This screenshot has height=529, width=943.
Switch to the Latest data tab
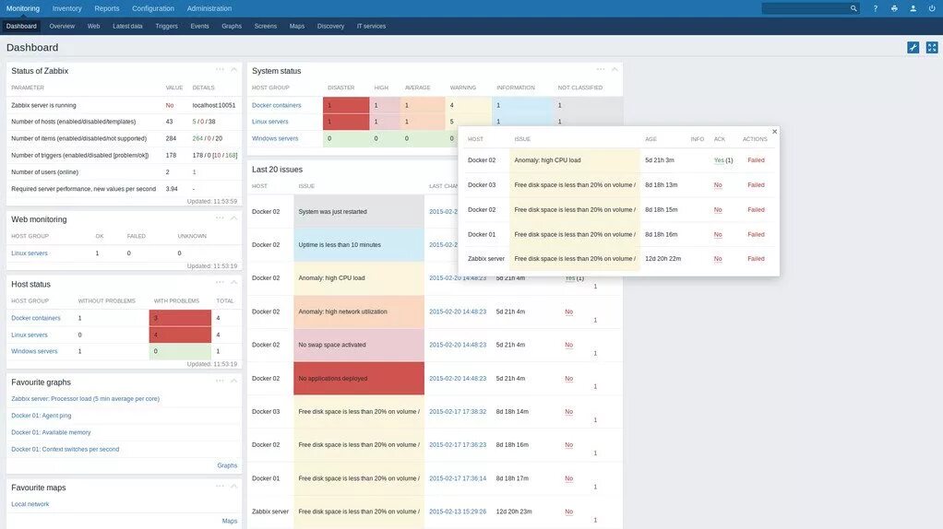click(x=127, y=27)
